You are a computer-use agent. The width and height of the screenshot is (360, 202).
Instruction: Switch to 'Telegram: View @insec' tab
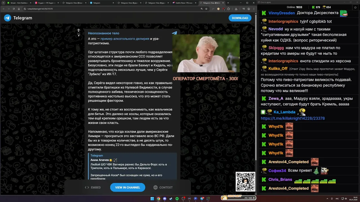click(74, 3)
